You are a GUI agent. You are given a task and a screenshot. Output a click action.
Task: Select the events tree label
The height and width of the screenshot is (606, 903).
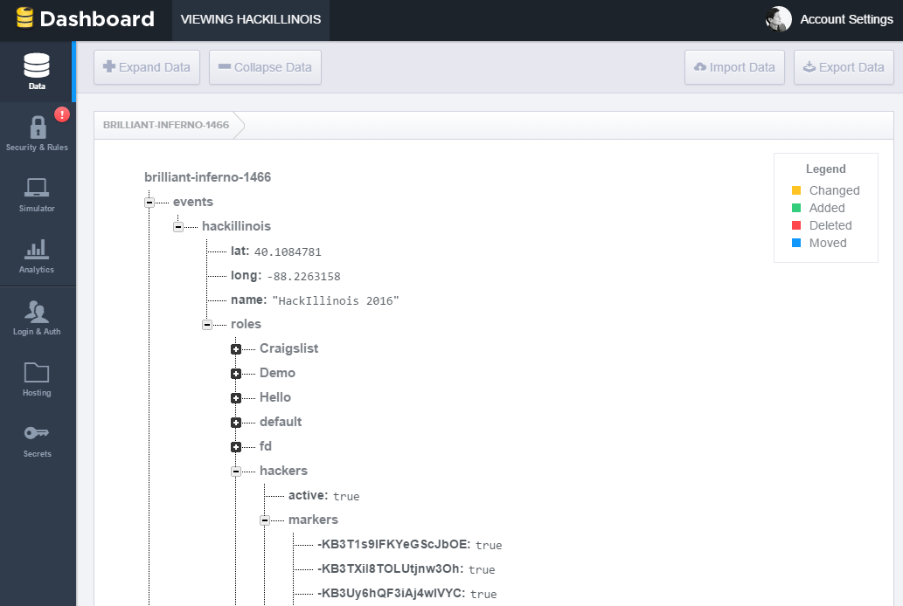click(x=193, y=202)
